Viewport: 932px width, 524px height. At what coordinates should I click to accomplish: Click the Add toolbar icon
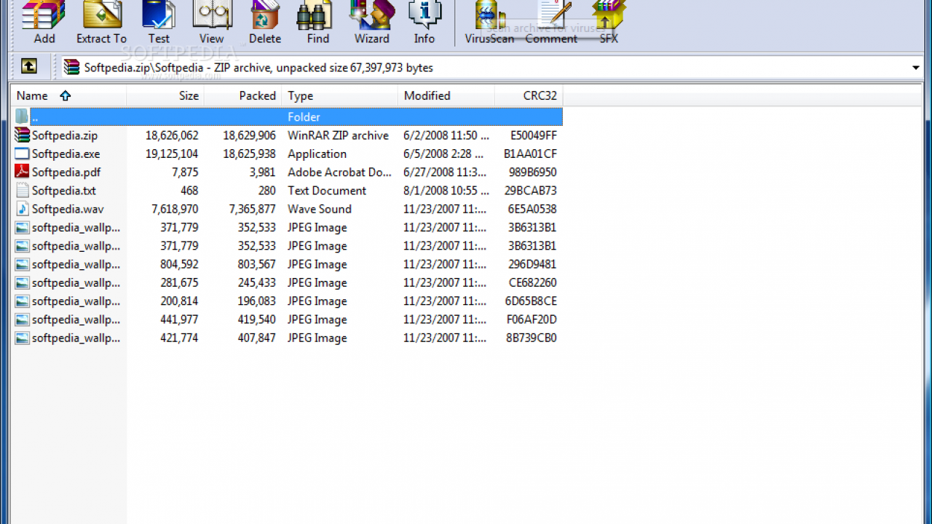pyautogui.click(x=44, y=16)
